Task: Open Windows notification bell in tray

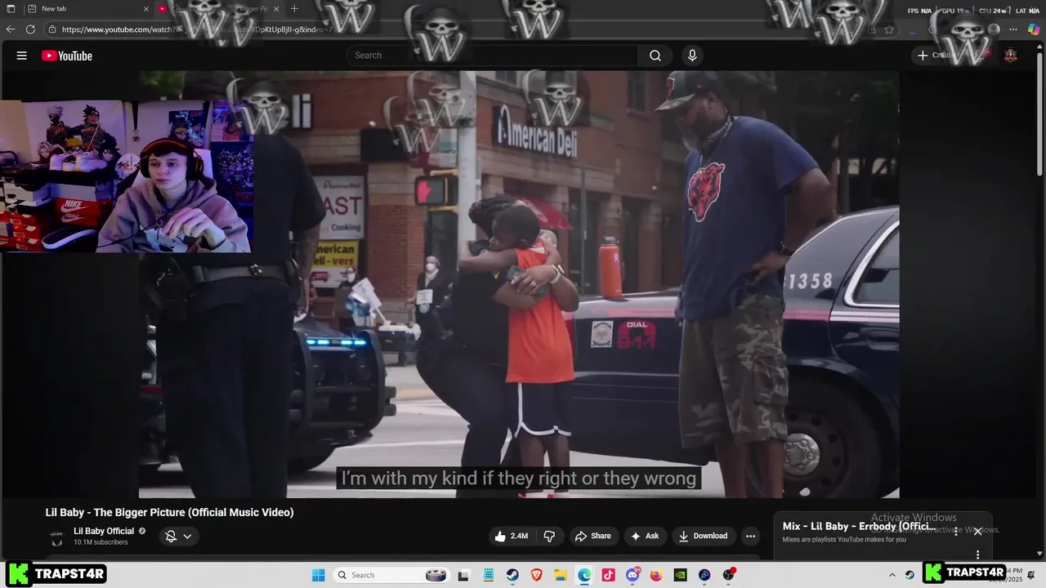Action: (1030, 575)
